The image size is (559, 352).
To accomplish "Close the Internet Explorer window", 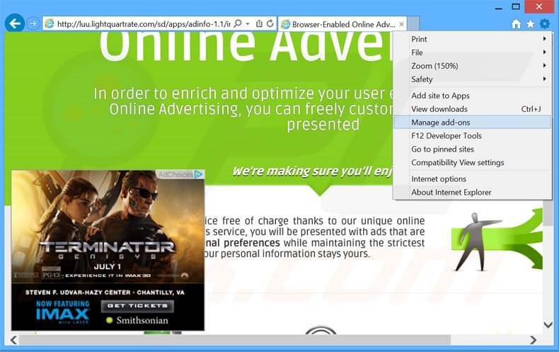I will (x=539, y=7).
